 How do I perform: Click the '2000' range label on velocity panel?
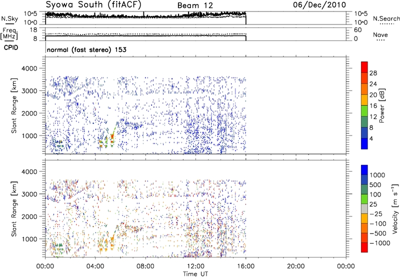pyautogui.click(x=29, y=216)
